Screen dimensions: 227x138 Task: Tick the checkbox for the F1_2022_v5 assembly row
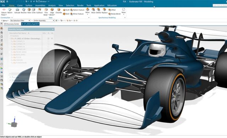49,39
